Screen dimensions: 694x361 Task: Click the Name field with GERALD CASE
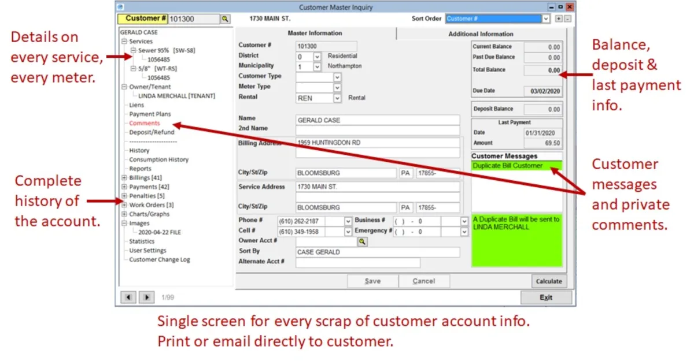coord(378,120)
